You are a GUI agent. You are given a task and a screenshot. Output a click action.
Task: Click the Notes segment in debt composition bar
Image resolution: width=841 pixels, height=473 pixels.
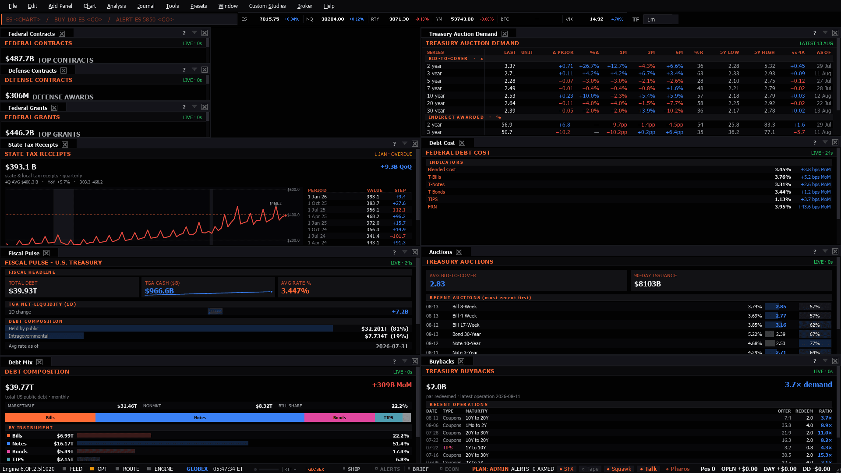(200, 417)
